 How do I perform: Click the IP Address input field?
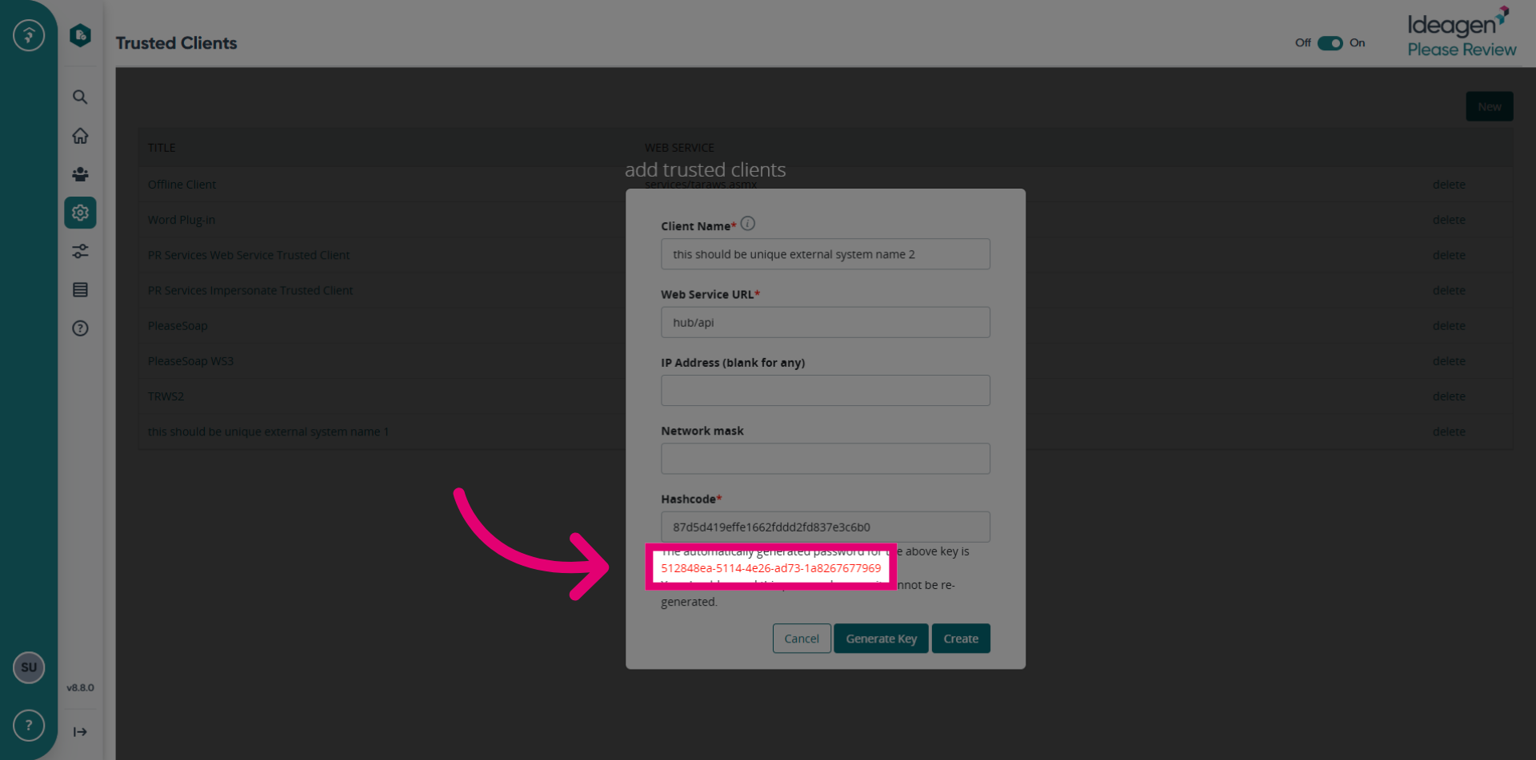[825, 390]
